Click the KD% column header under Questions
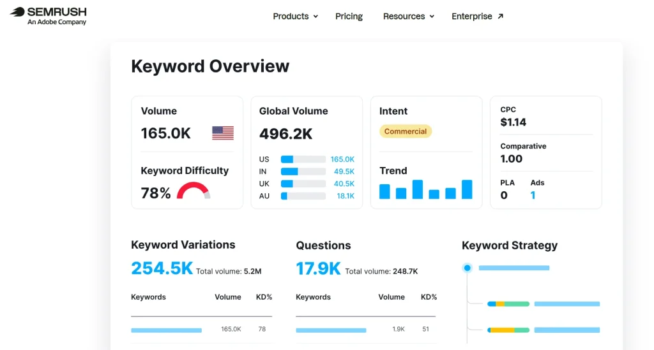The height and width of the screenshot is (350, 654). click(x=429, y=297)
